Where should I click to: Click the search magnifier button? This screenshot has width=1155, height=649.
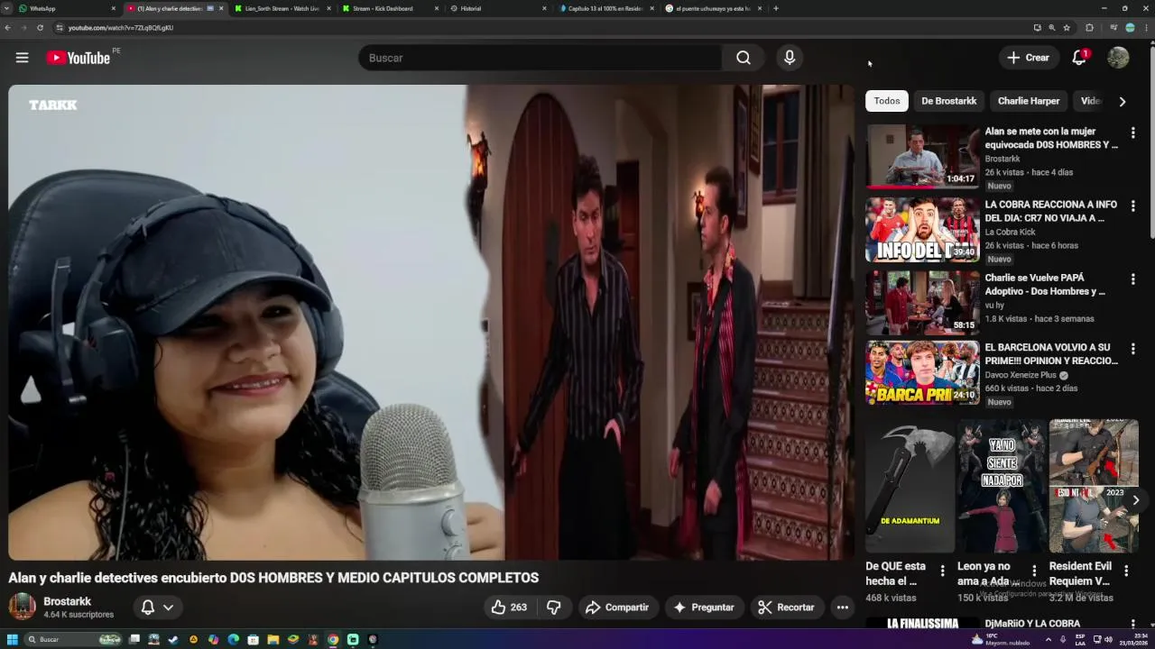(x=743, y=58)
